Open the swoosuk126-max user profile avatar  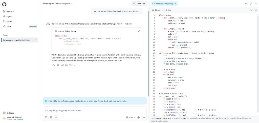[x=4, y=118]
